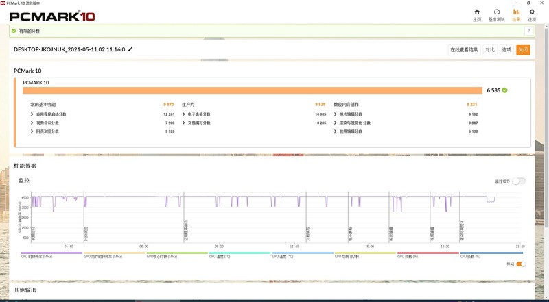Click the green valid score checkmark icon
The image size is (549, 302).
pos(13,31)
